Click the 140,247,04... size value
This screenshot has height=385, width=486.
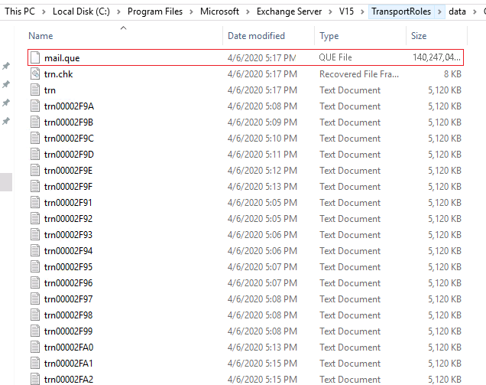(436, 57)
